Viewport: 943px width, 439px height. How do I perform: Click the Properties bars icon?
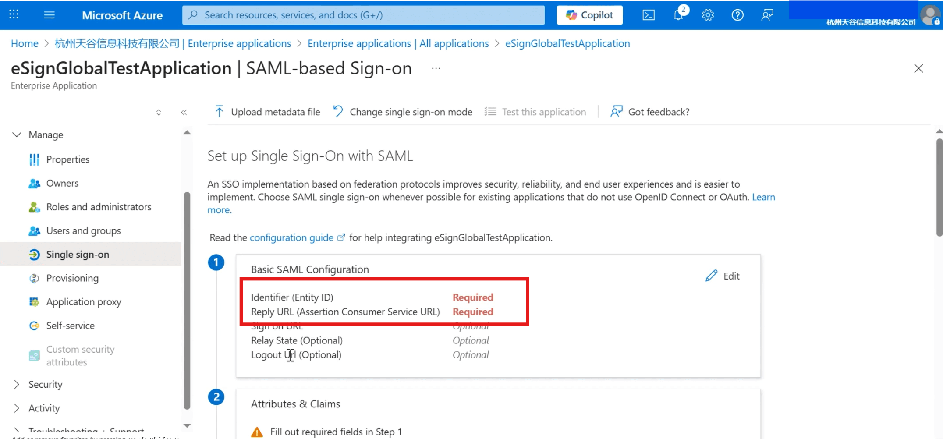click(x=34, y=159)
